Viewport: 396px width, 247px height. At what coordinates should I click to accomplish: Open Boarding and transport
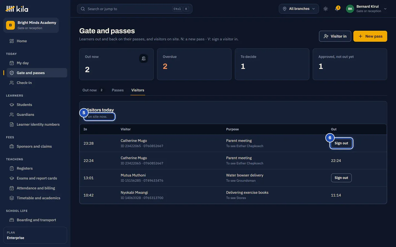pyautogui.click(x=37, y=220)
